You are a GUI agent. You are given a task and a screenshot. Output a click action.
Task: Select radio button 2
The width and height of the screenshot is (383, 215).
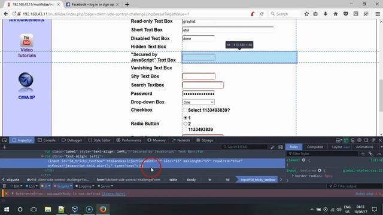coord(186,124)
